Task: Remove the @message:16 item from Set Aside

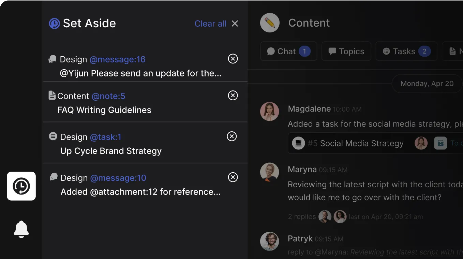Action: click(233, 59)
